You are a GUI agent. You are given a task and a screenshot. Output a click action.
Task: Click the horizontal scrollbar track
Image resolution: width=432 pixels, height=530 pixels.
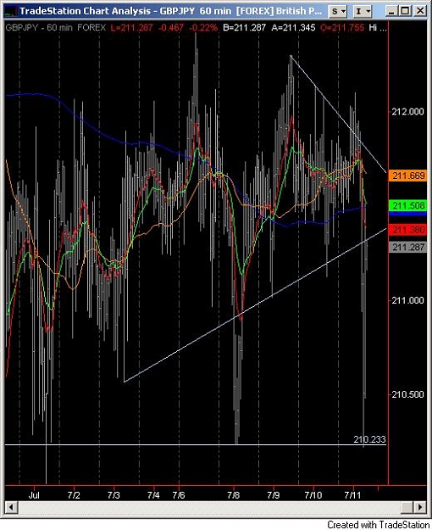pos(209,507)
